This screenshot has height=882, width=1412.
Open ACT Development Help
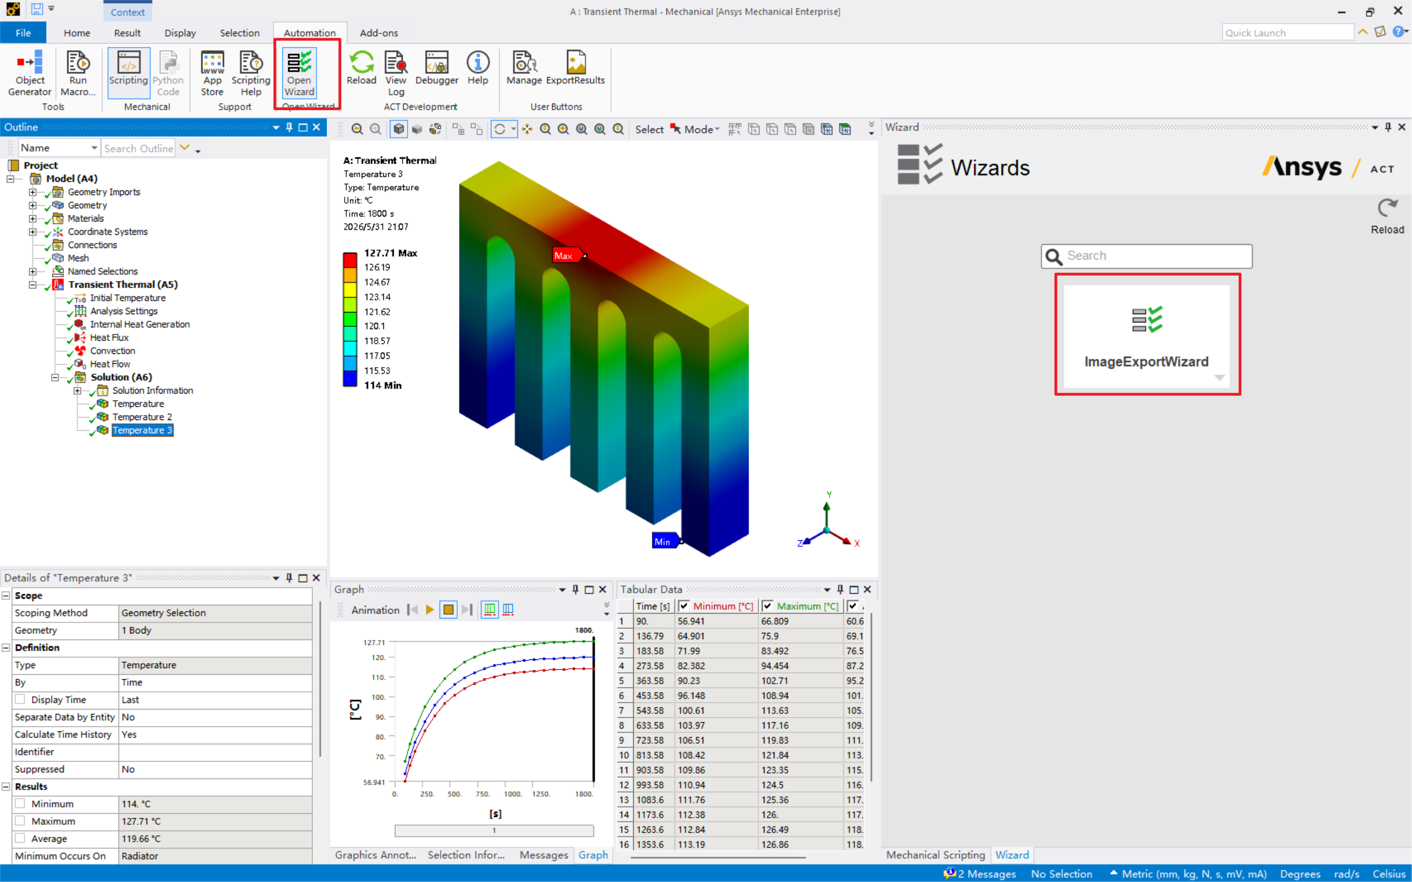pyautogui.click(x=477, y=68)
